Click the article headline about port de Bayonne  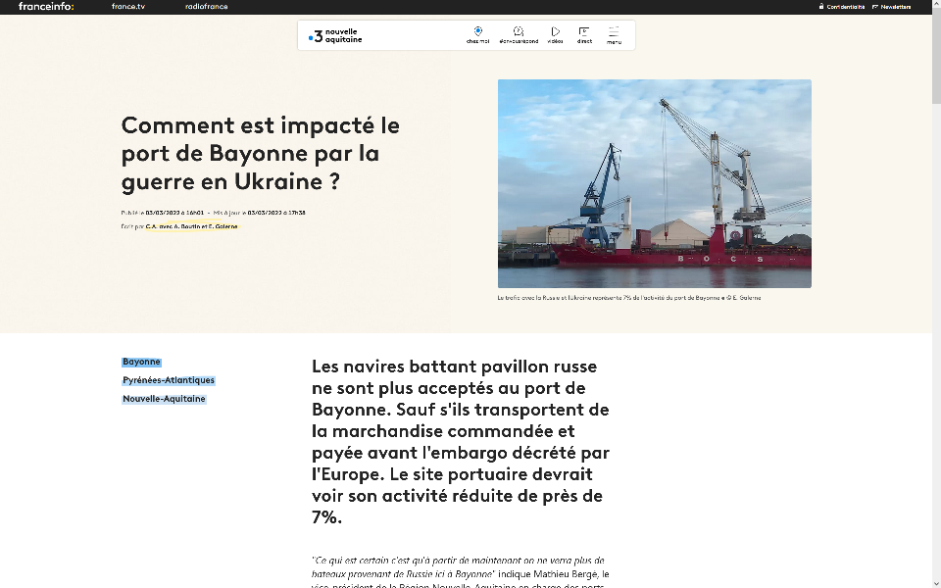coord(260,154)
